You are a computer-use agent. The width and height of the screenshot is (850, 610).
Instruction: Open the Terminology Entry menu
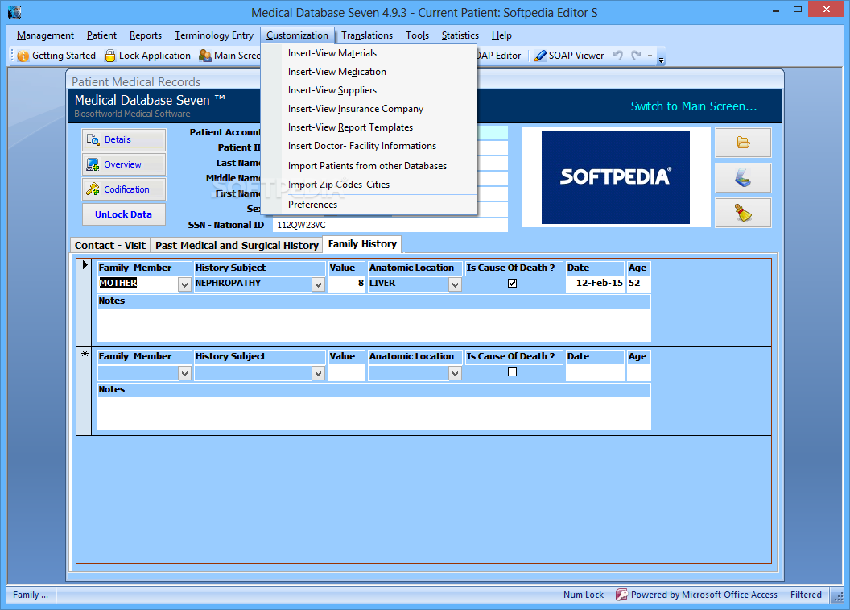point(213,35)
